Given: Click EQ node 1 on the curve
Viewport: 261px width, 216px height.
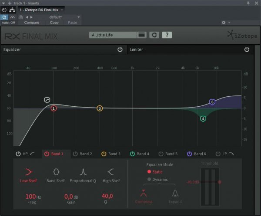Looking at the screenshot, I should 54,108.
